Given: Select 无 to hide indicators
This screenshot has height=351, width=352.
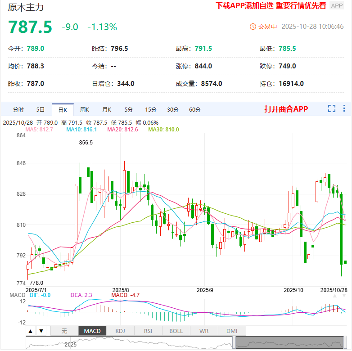Looking at the screenshot, I should [64, 331].
